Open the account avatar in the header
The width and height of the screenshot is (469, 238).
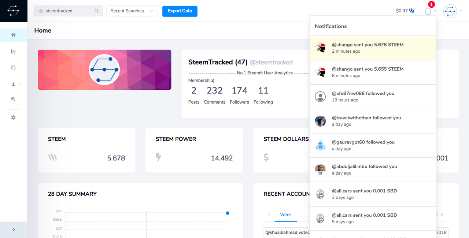pyautogui.click(x=450, y=11)
